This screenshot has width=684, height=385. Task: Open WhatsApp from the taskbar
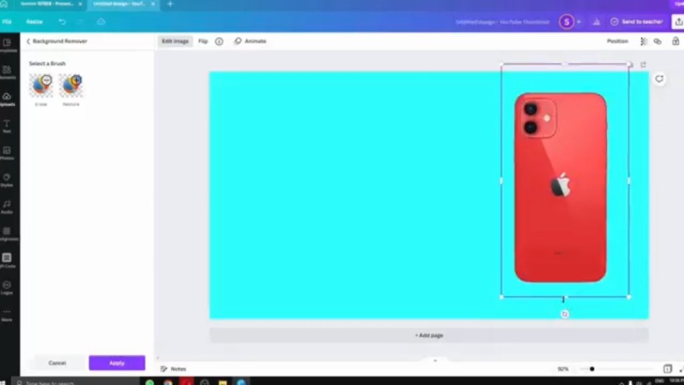click(150, 382)
